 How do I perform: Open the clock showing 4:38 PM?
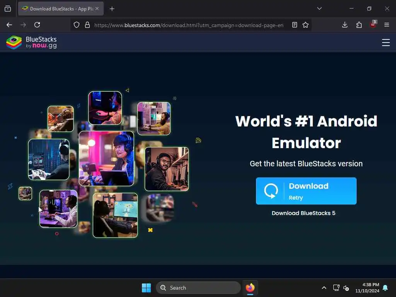click(367, 288)
